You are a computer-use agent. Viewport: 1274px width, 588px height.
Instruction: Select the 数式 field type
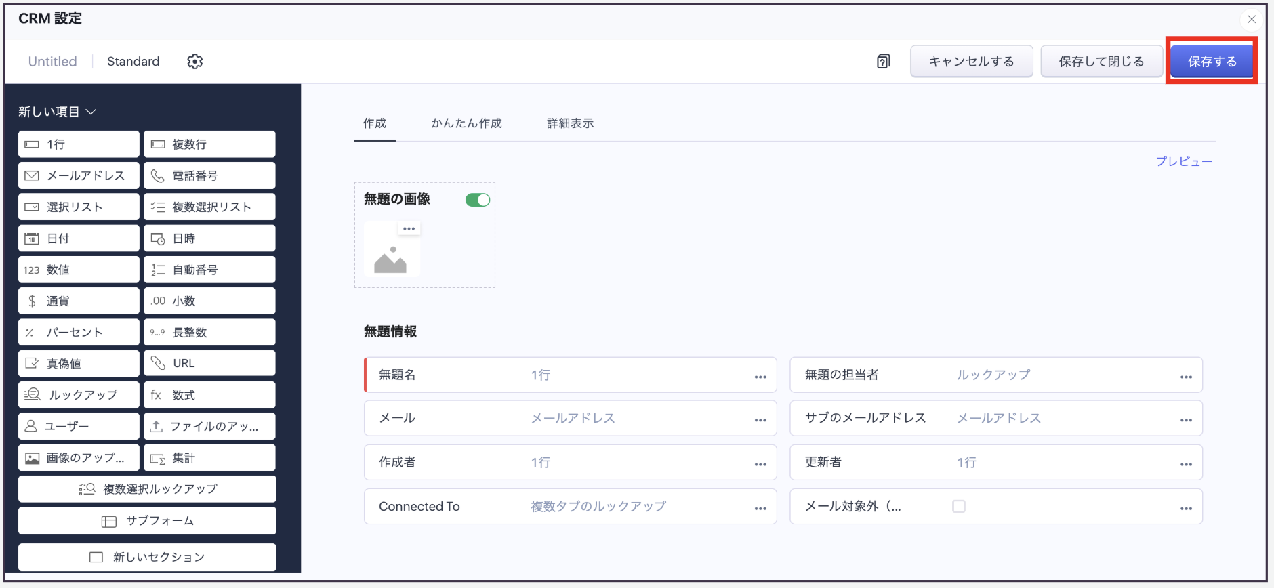(x=209, y=395)
